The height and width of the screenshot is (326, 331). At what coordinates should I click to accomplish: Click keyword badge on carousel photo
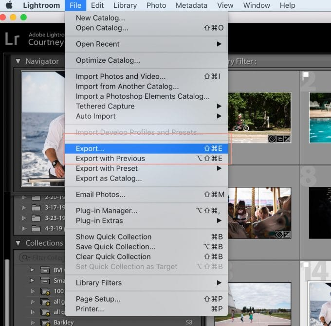point(279,235)
